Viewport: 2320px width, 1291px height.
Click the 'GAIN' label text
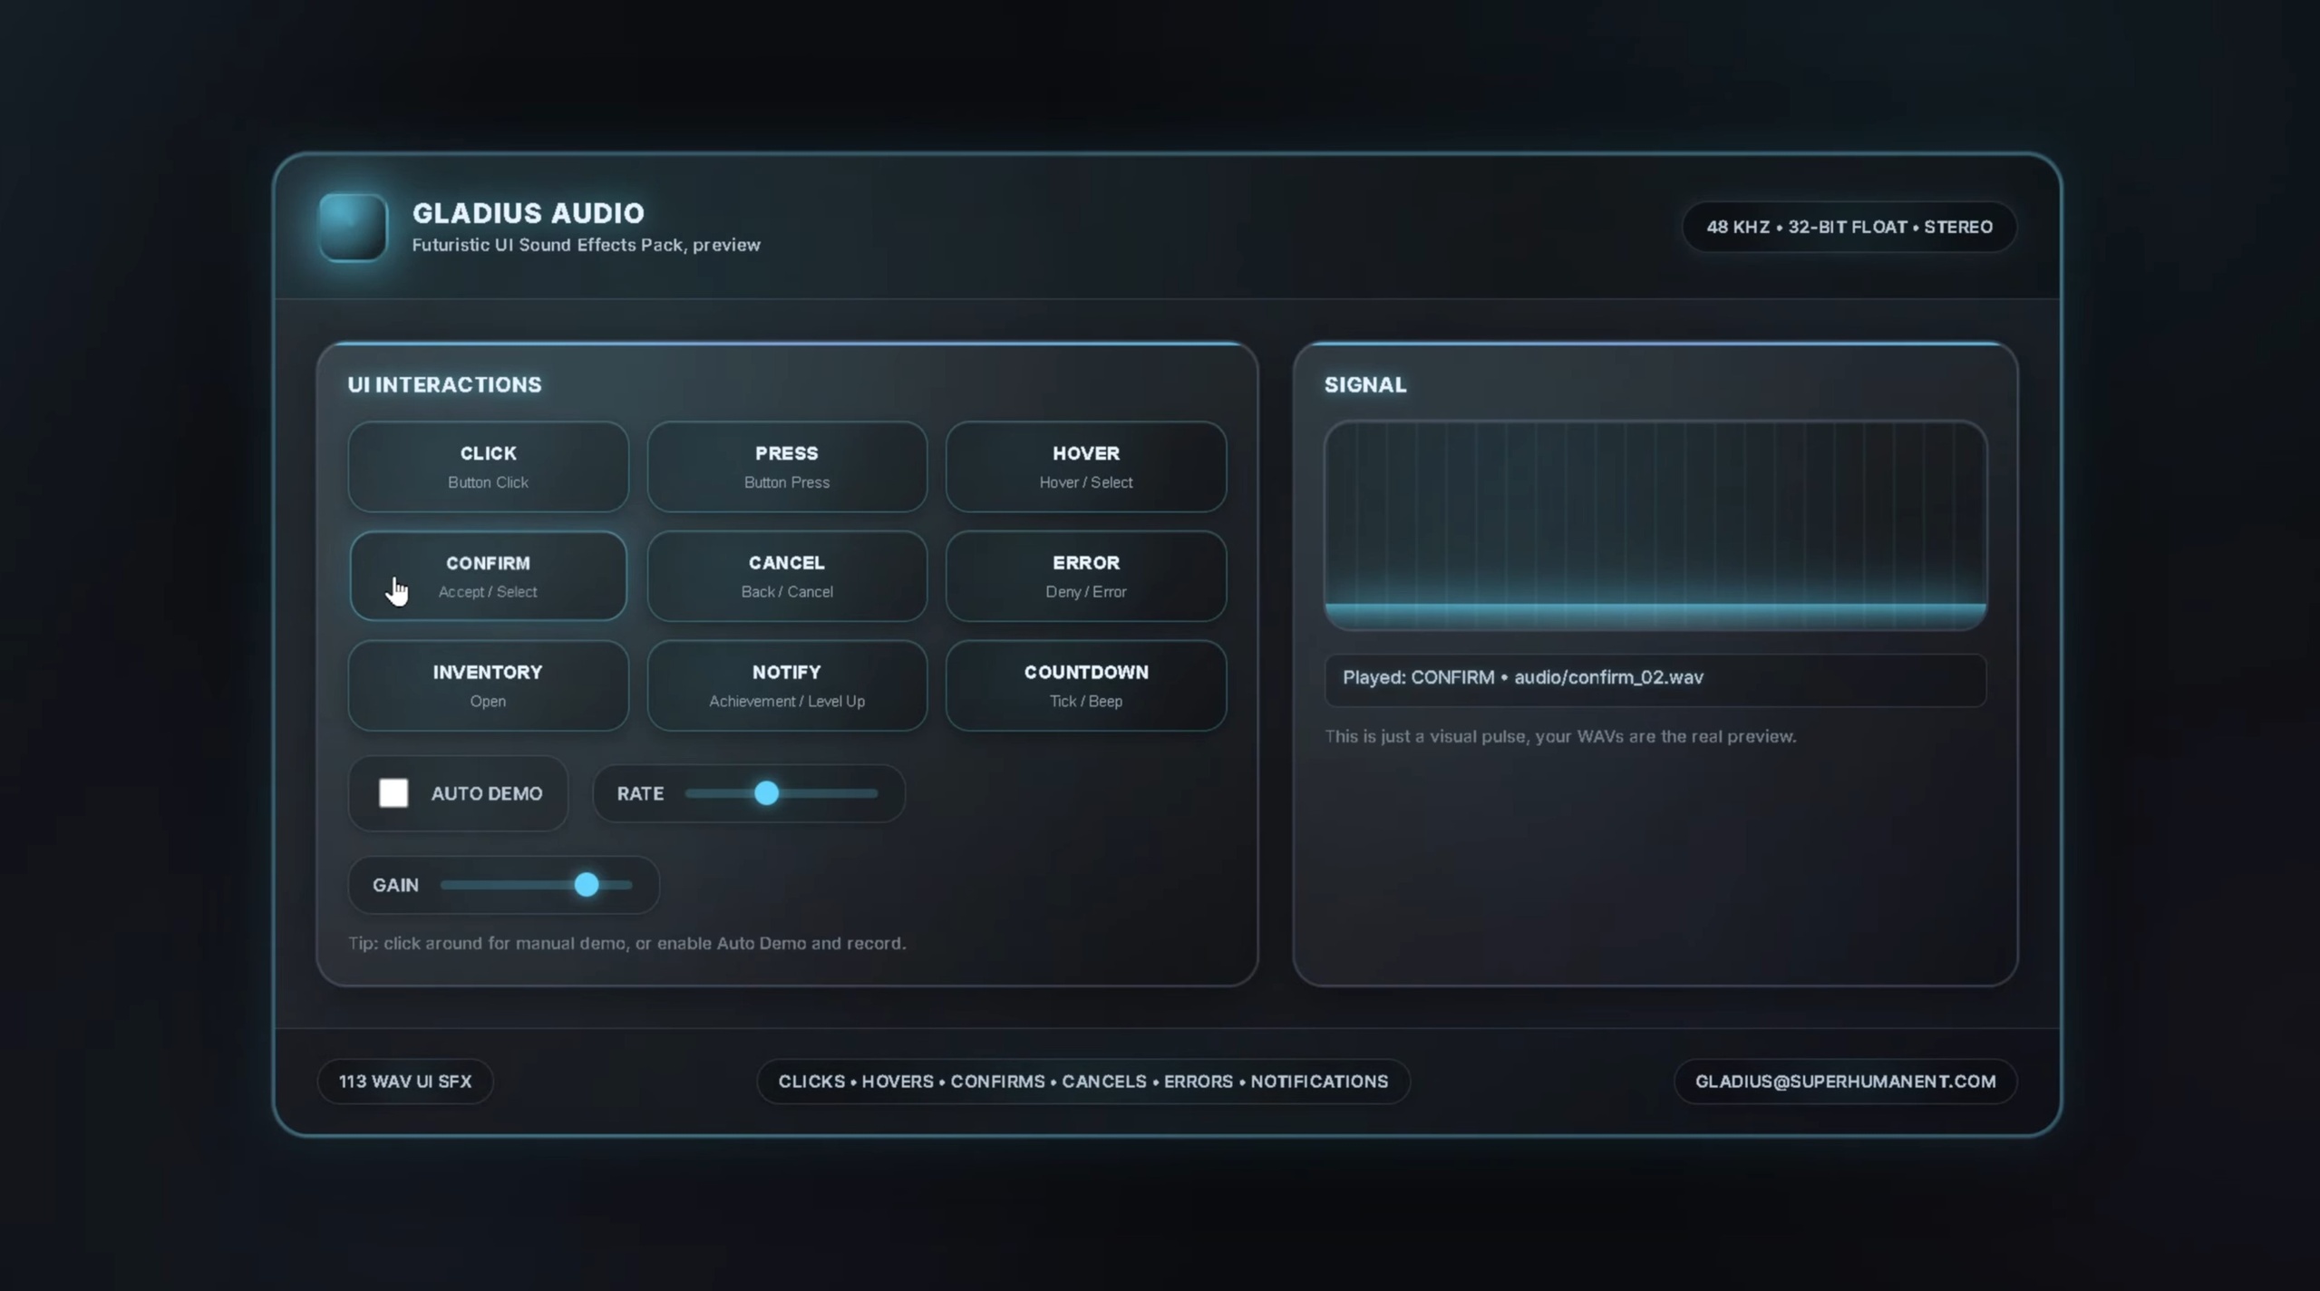(x=395, y=885)
